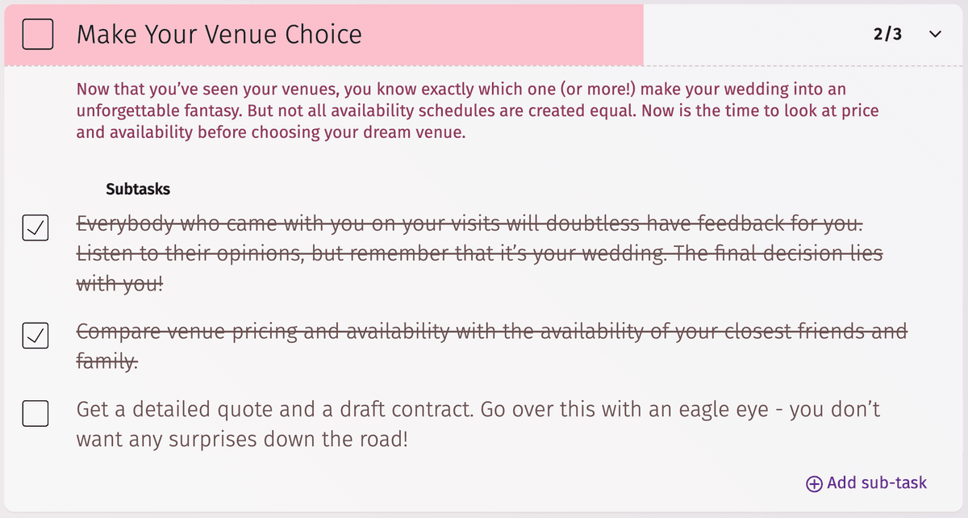Viewport: 968px width, 518px height.
Task: Open the "Get a detailed quote" subtask text
Action: coord(478,410)
